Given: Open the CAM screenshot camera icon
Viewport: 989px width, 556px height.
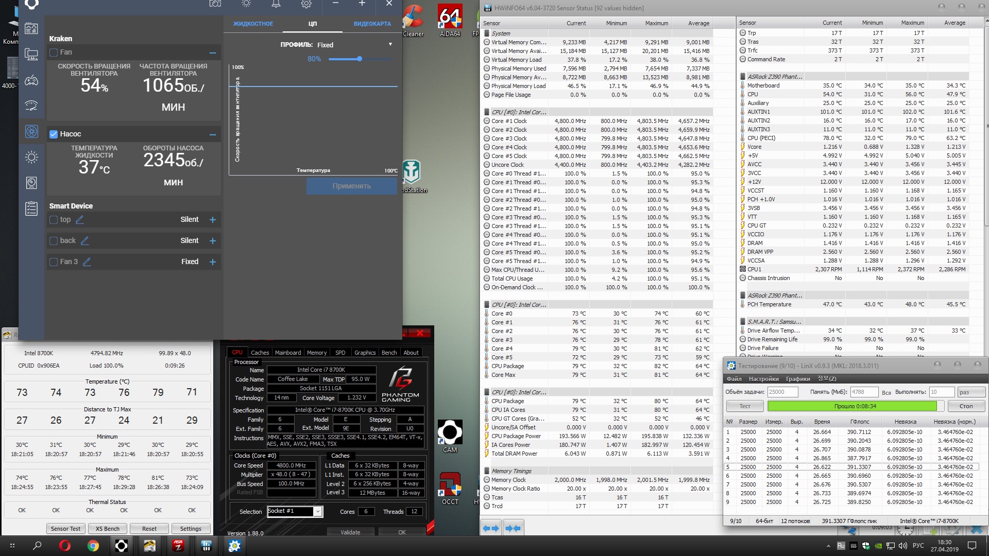Looking at the screenshot, I should 215,4.
